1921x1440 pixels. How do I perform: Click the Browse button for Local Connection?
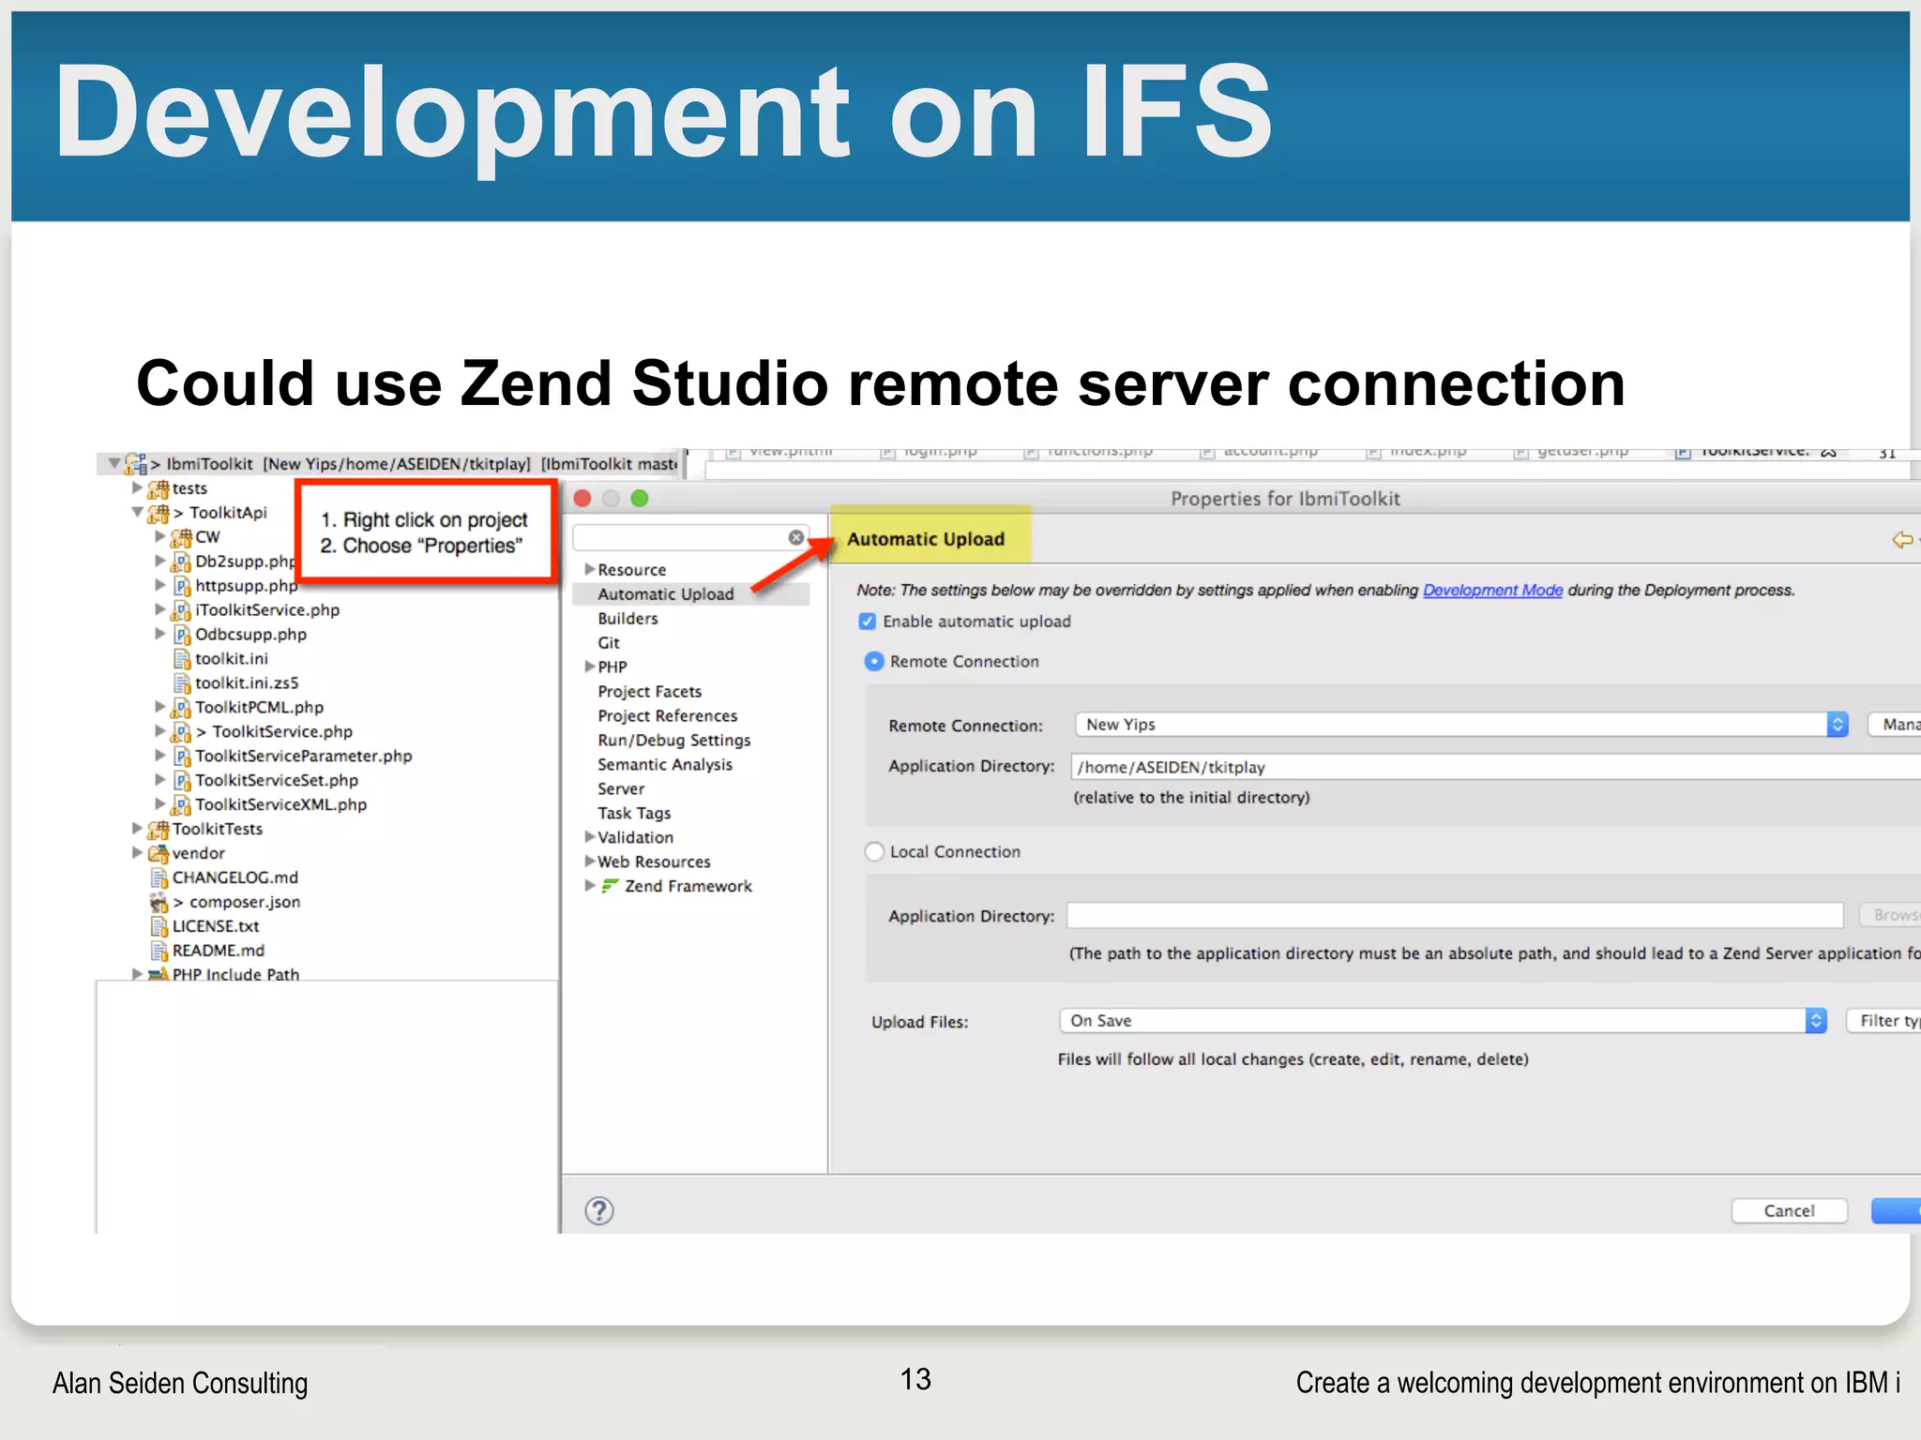pyautogui.click(x=1890, y=915)
